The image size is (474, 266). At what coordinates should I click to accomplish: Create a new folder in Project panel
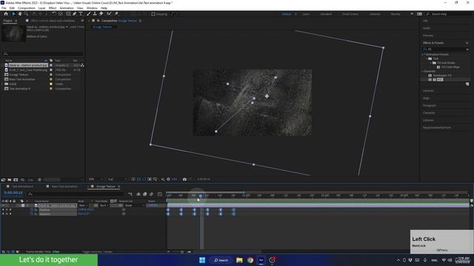pyautogui.click(x=10, y=180)
